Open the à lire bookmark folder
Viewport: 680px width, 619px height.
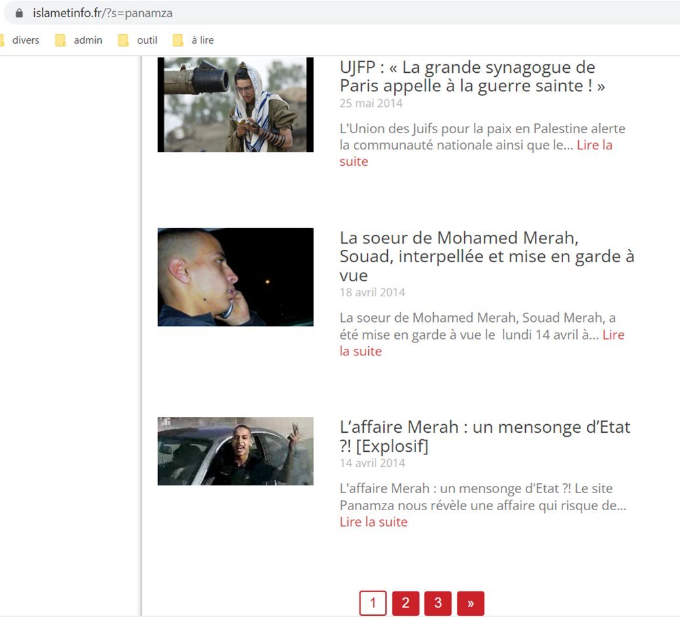click(x=194, y=40)
